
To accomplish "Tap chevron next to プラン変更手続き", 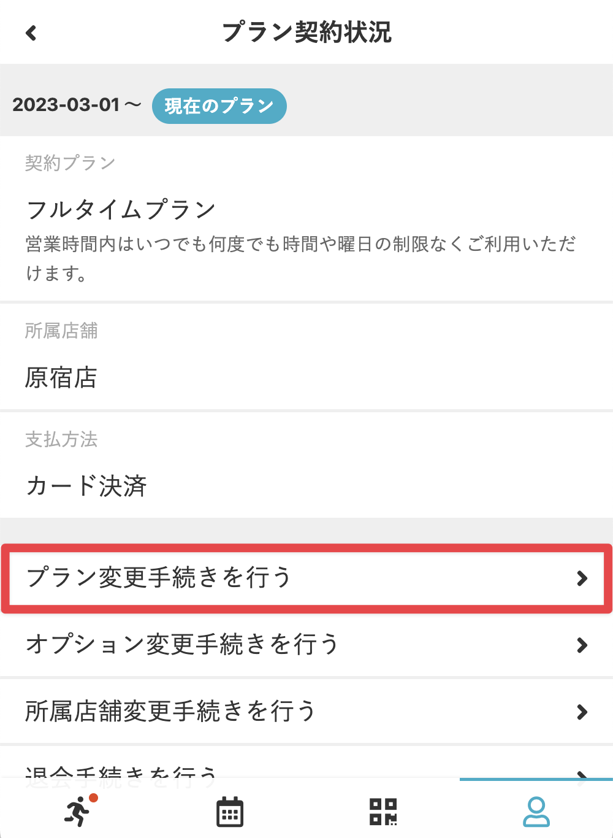I will point(582,579).
